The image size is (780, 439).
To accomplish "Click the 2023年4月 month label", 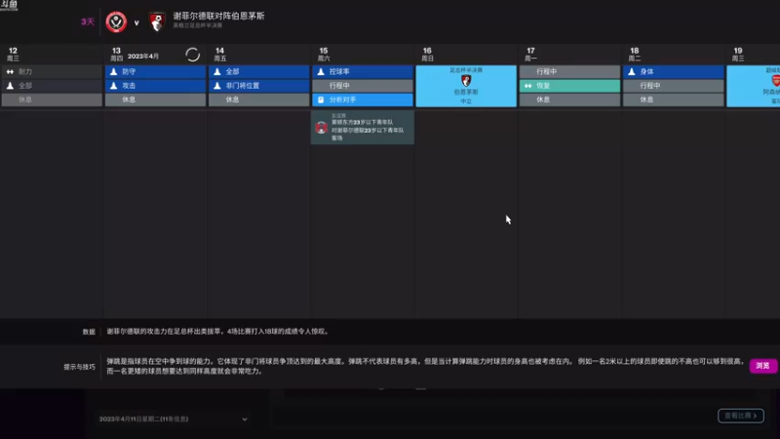I will [x=143, y=57].
